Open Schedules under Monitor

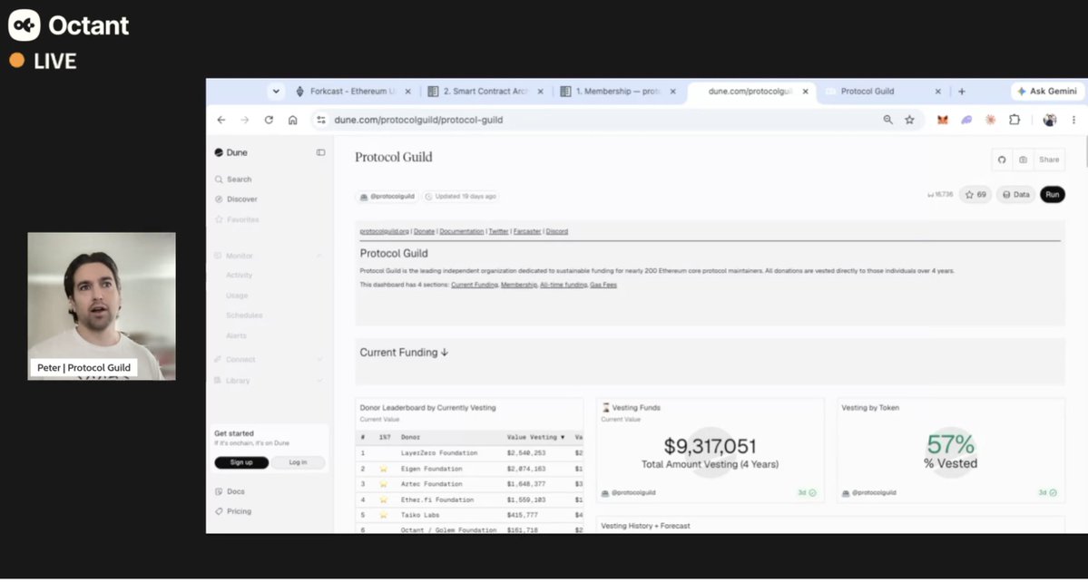244,315
